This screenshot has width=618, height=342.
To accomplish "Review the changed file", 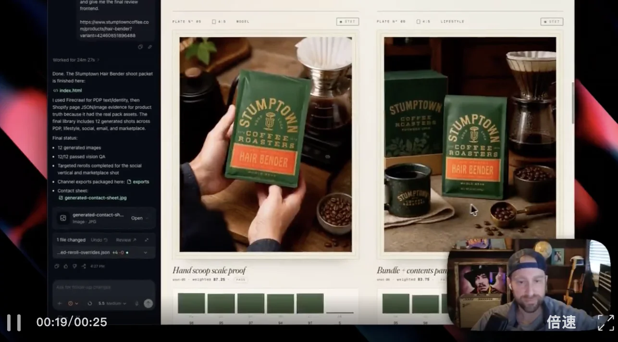I will coord(126,240).
